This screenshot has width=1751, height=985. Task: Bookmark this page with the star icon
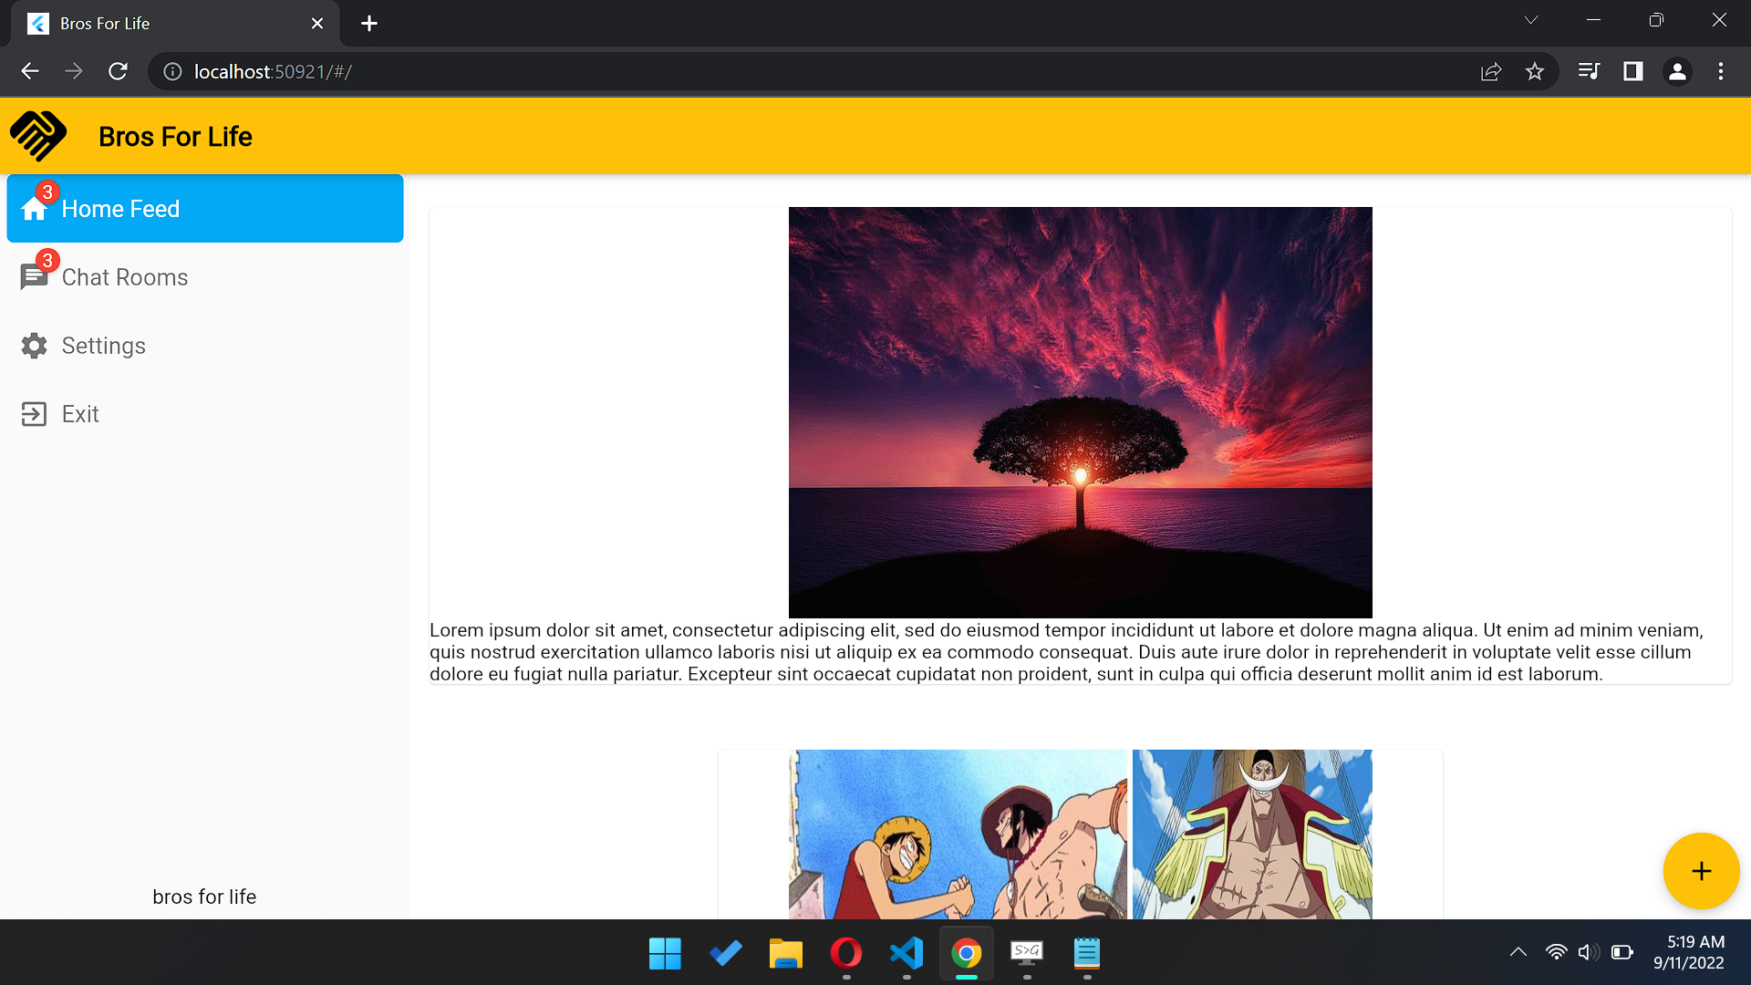pos(1535,71)
